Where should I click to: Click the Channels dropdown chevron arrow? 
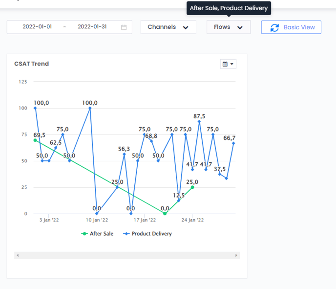[x=186, y=28]
